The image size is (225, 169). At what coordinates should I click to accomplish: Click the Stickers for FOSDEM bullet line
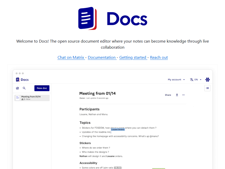(119, 128)
